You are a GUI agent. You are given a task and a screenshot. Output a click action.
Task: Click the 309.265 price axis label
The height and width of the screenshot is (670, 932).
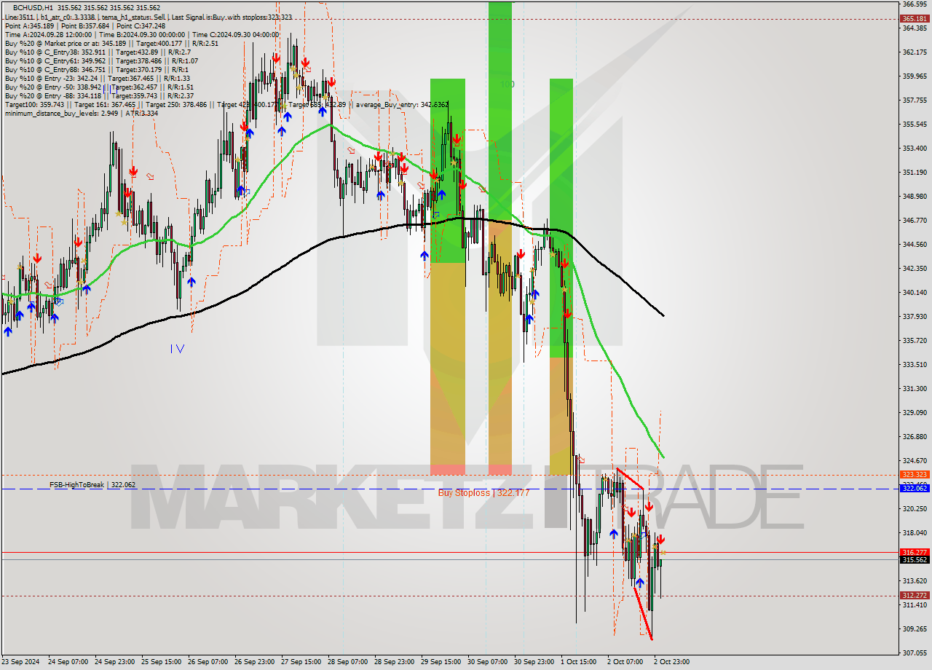coord(914,628)
